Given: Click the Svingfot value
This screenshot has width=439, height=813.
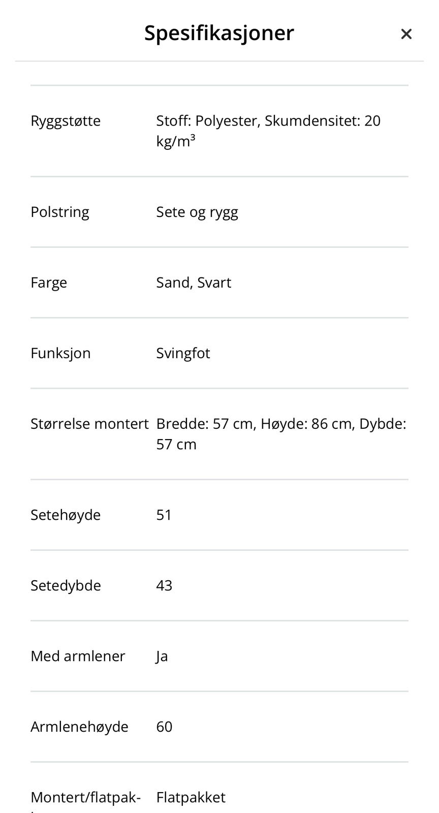Looking at the screenshot, I should tap(183, 353).
